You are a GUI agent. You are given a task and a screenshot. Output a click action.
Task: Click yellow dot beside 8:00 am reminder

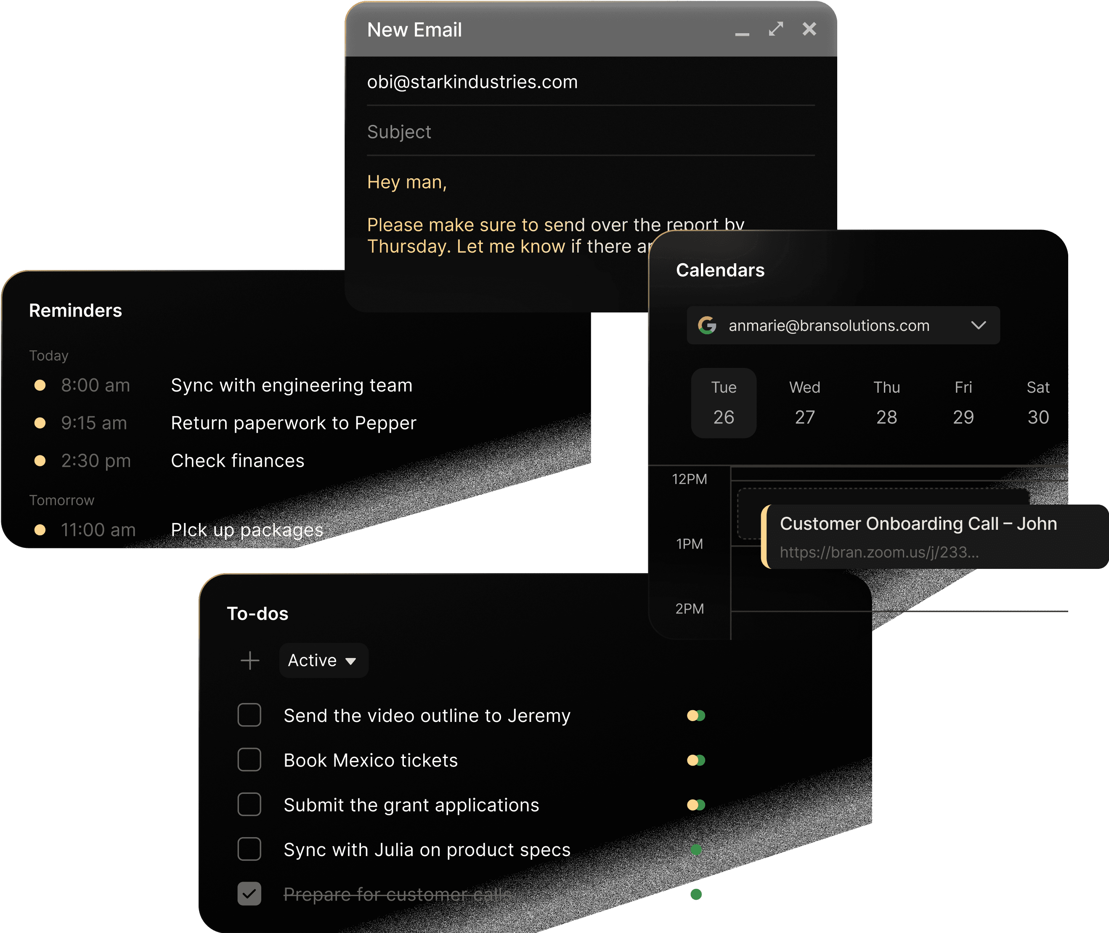coord(40,385)
